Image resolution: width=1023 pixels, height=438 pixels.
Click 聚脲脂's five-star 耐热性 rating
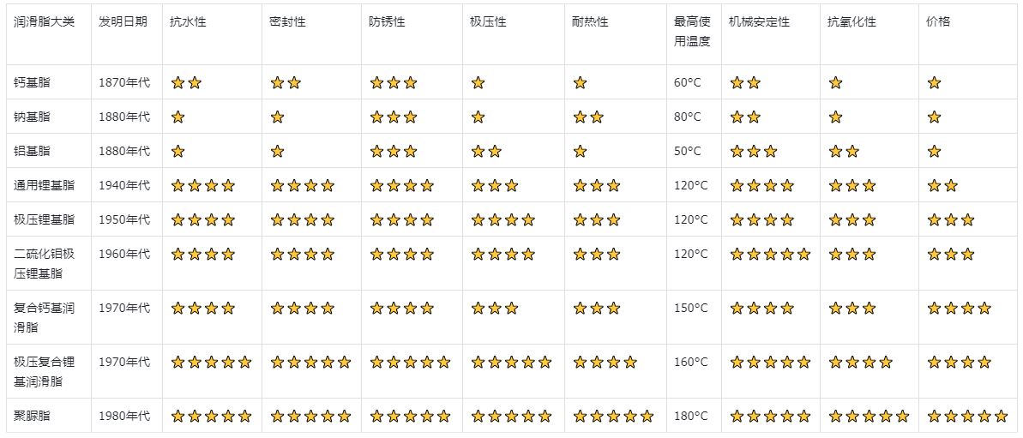tap(613, 416)
